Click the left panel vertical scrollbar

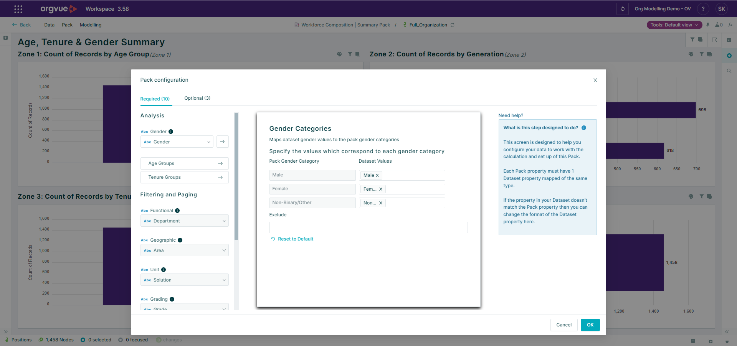(236, 176)
